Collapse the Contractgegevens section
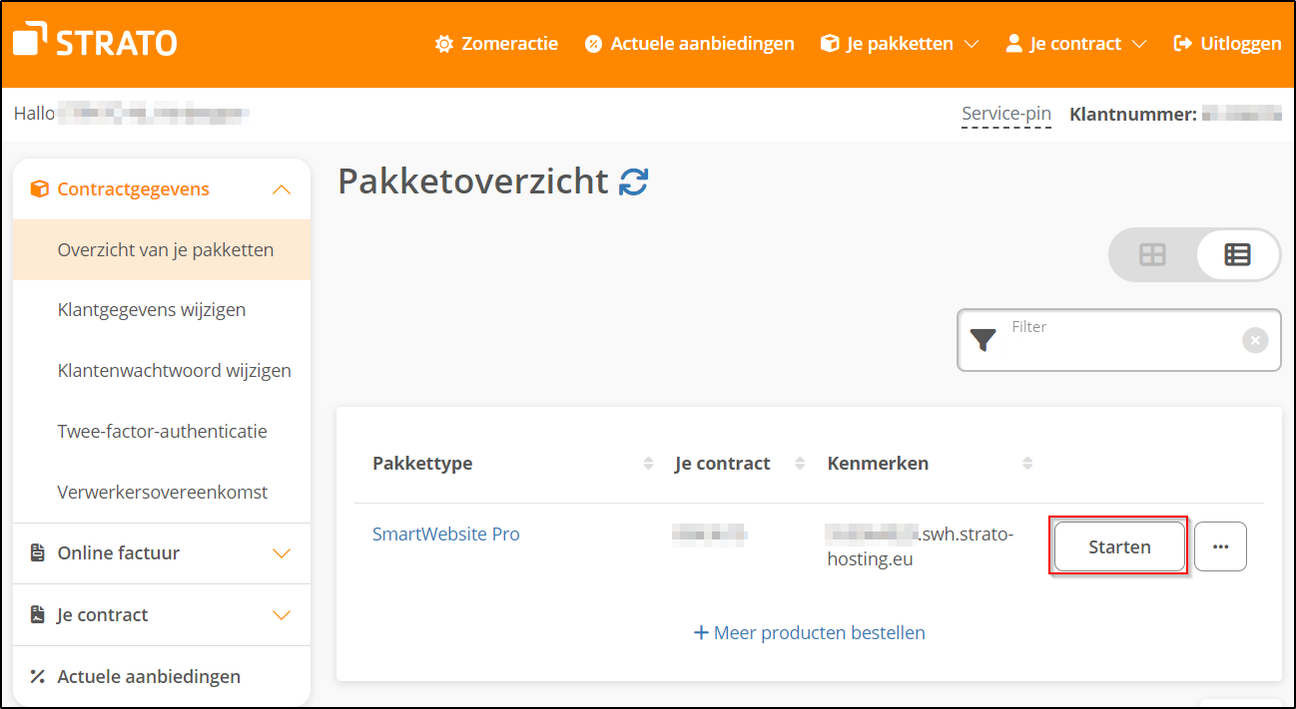 (x=283, y=187)
